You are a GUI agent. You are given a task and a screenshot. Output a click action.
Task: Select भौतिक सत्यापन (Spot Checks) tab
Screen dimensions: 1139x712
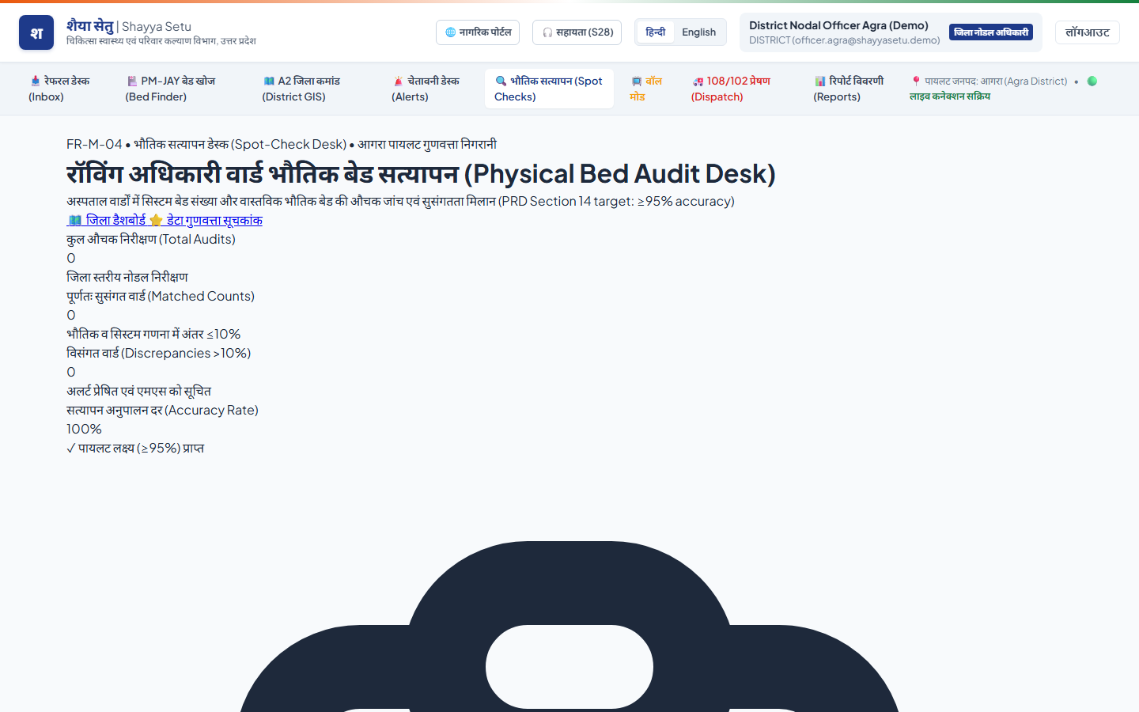549,89
